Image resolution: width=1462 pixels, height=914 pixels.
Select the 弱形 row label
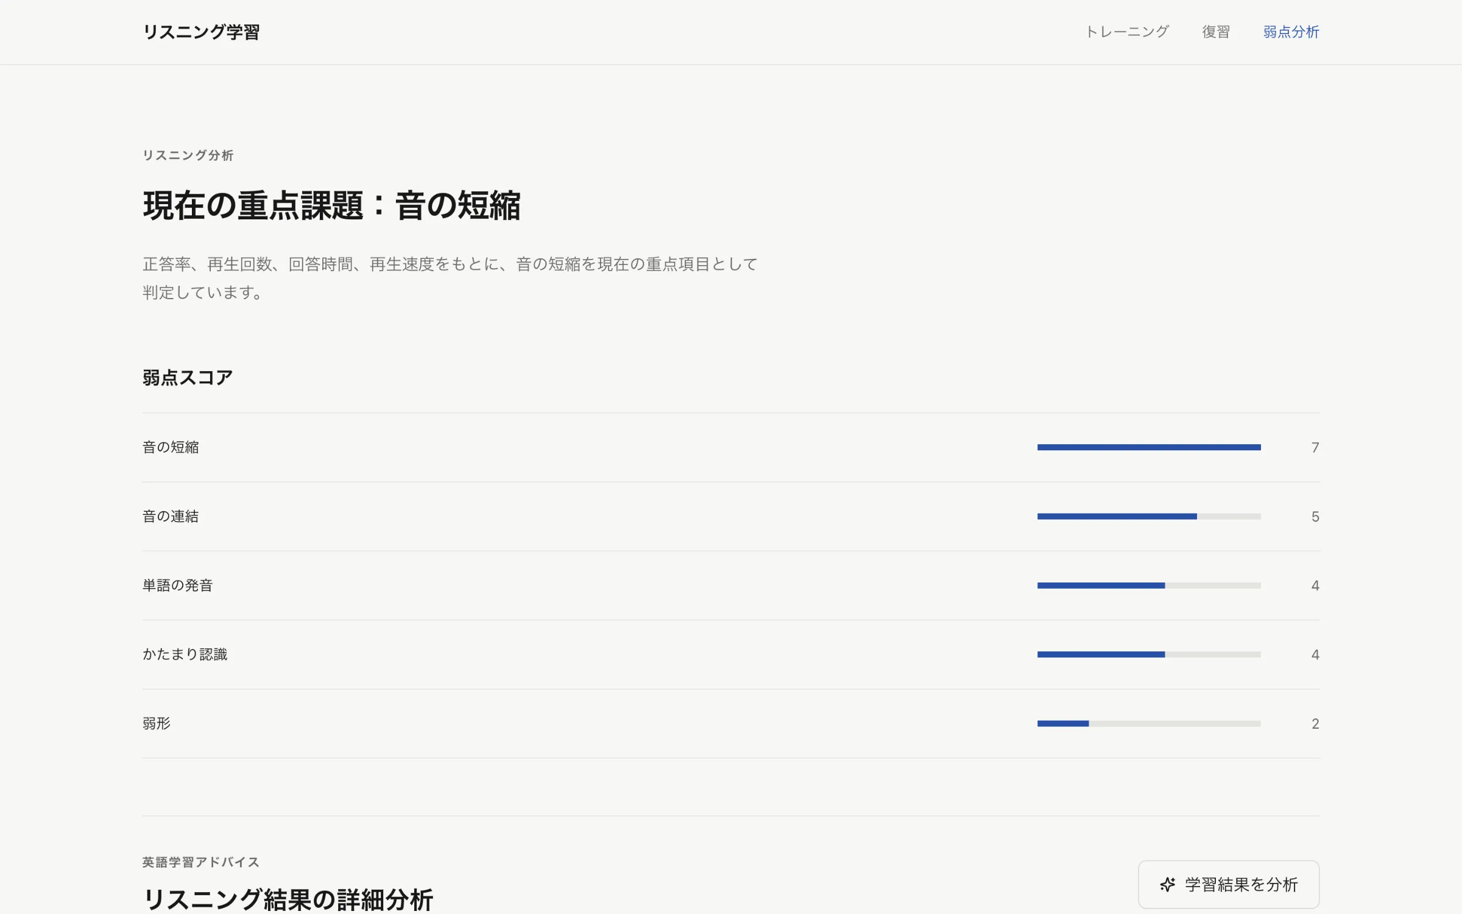(157, 723)
